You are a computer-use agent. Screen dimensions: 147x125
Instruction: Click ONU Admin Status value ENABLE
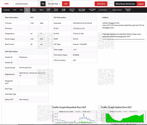tap(76, 55)
